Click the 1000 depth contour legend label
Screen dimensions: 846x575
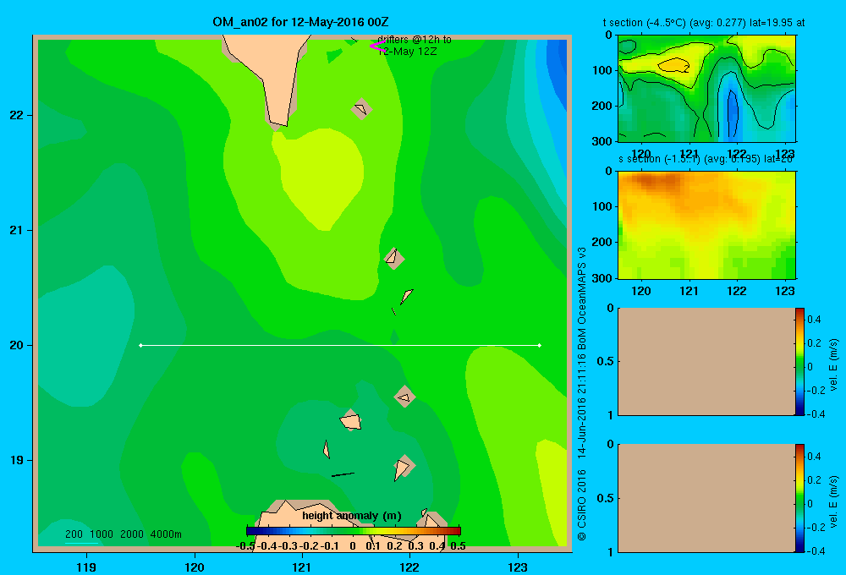pos(102,534)
